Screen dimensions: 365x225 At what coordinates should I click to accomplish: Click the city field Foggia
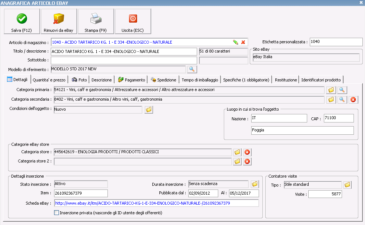(x=302, y=130)
